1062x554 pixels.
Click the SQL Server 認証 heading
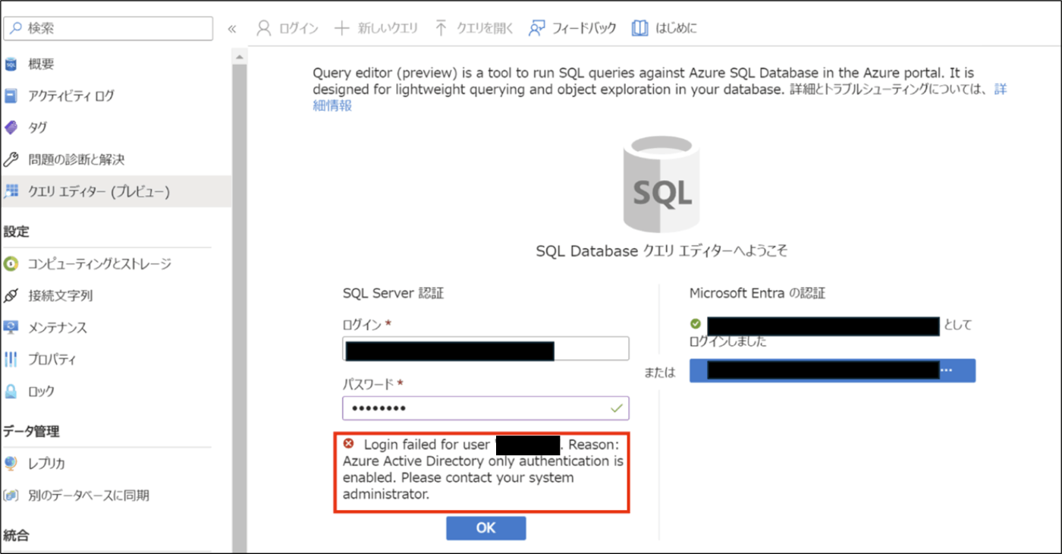click(393, 293)
